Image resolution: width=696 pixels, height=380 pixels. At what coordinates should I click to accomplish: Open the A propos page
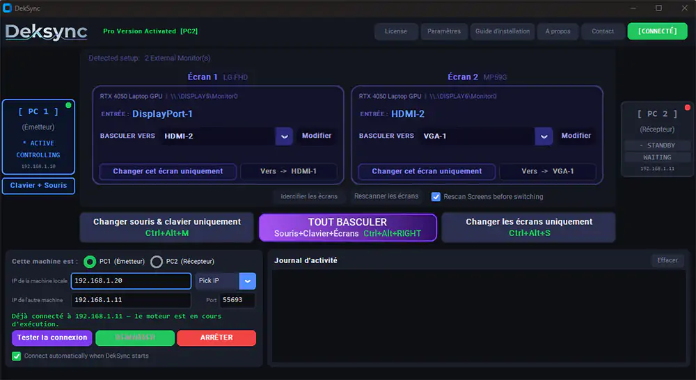557,31
